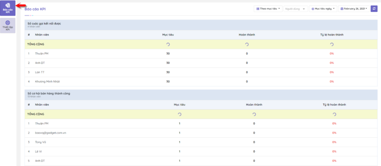Expand the Mục tiêu ngày dropdown
The width and height of the screenshot is (381, 166).
[323, 9]
